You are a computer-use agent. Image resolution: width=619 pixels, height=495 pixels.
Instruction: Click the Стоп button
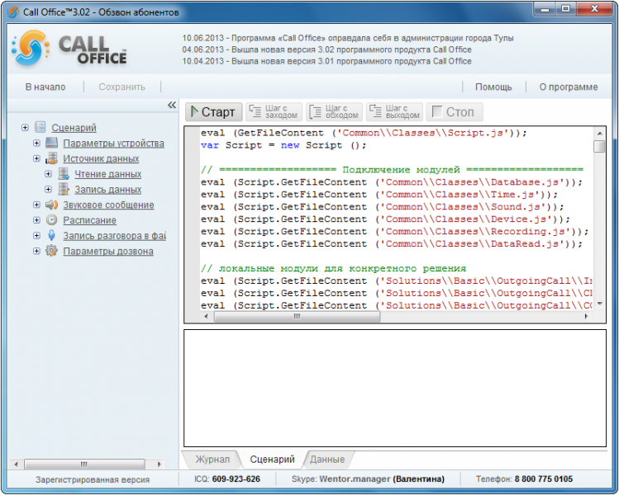[455, 112]
